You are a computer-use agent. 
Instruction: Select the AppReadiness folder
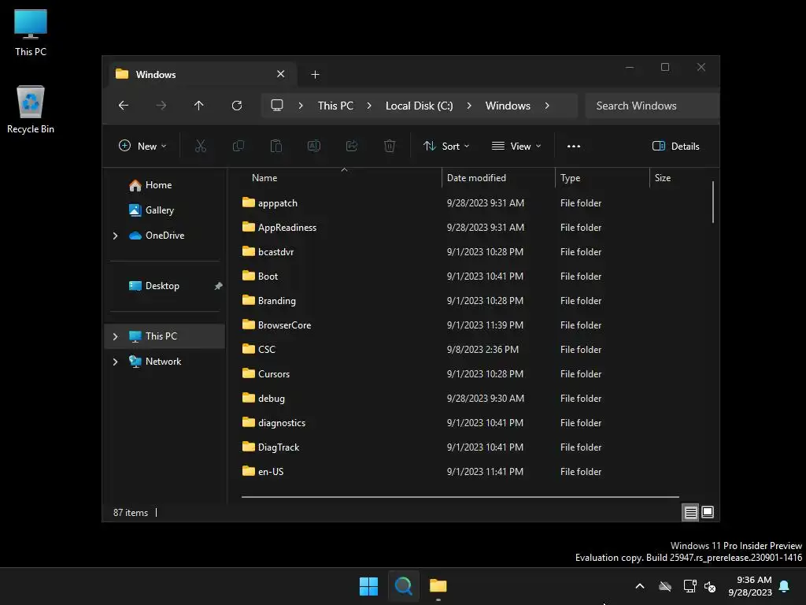287,228
